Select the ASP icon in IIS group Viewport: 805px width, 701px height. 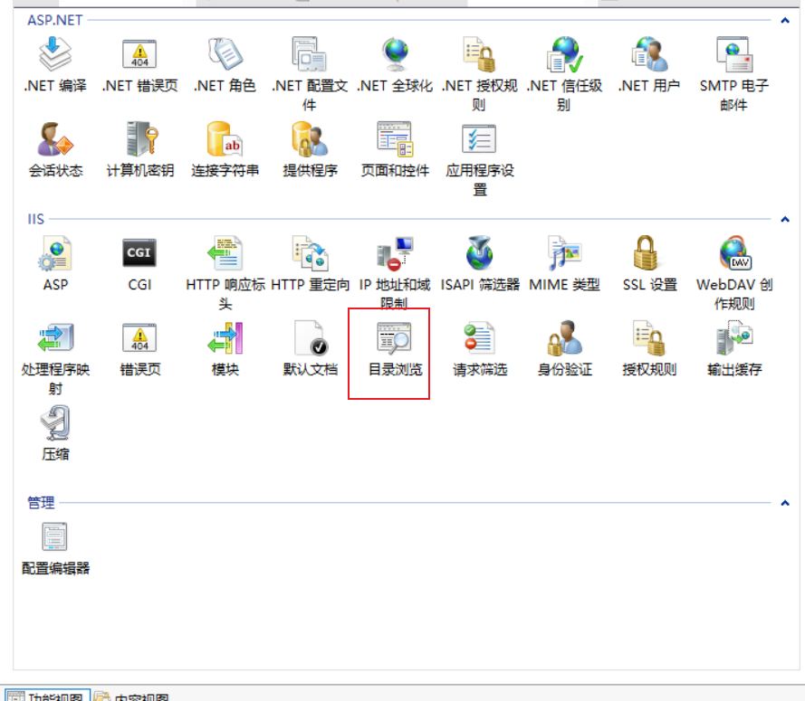click(x=55, y=253)
